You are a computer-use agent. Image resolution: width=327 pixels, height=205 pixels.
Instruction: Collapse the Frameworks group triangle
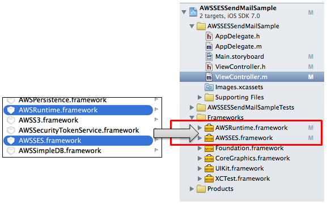click(x=192, y=117)
